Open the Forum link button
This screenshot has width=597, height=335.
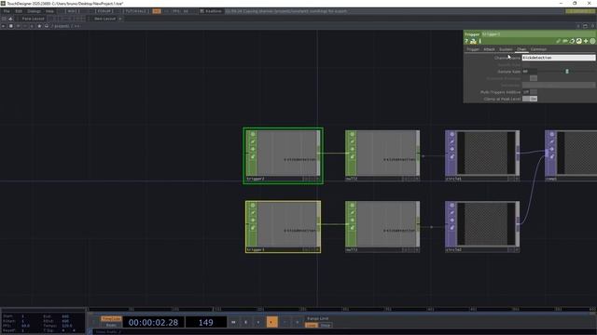pos(104,11)
